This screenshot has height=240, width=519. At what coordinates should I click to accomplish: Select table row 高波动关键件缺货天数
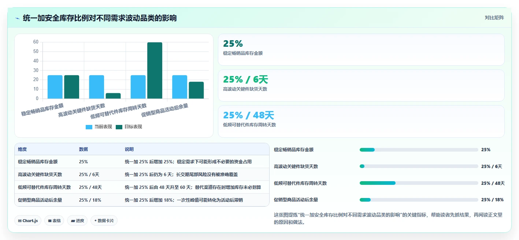tap(142, 174)
